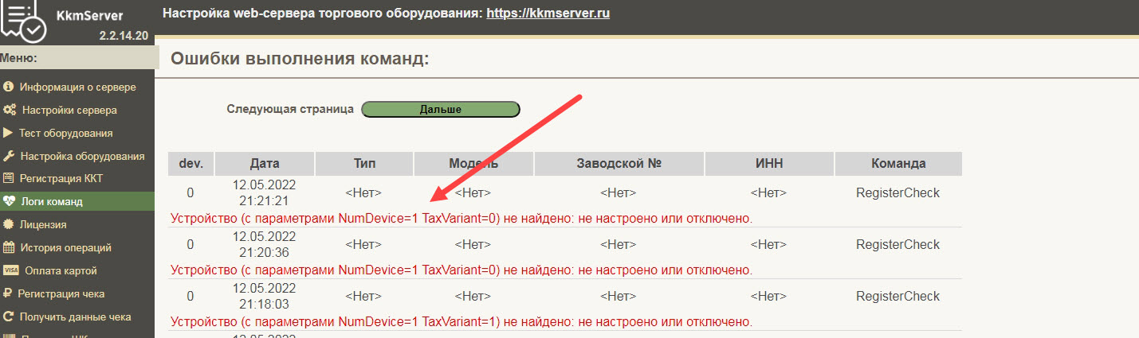Screen dimensions: 1139x338
Task: Click the VISA card icon beside Оплата картой
Action: [x=10, y=270]
